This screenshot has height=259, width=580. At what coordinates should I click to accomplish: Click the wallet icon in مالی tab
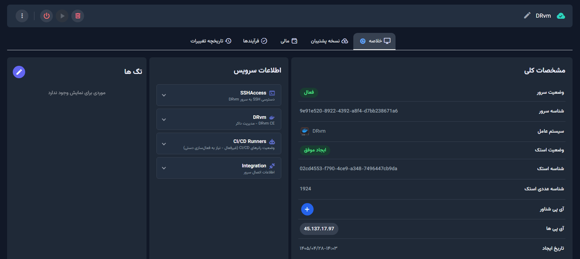294,41
